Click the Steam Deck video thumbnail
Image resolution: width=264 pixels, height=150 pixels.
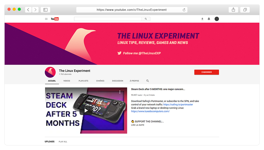tap(86, 110)
